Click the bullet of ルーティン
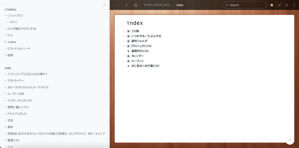Image resolution: width=299 pixels, height=148 pixels. pos(128,61)
